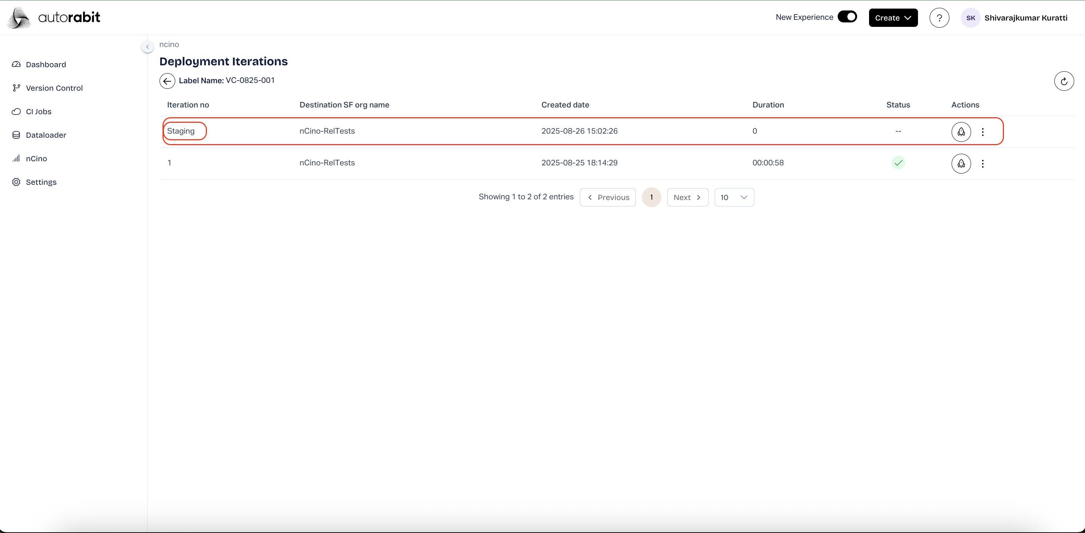The image size is (1085, 533).
Task: Open the help question mark icon
Action: [939, 18]
